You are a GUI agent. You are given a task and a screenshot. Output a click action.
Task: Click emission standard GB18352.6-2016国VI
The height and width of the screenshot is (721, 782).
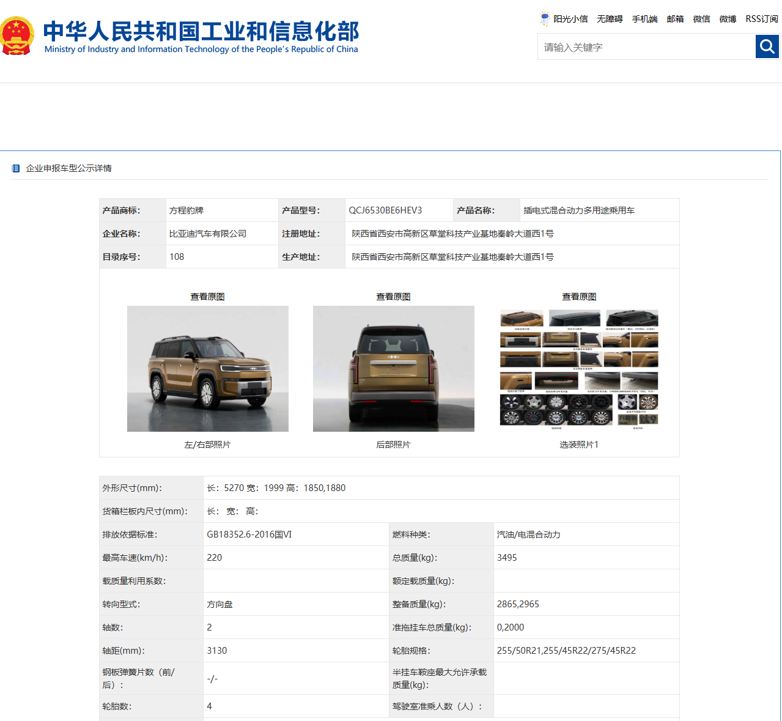(249, 534)
